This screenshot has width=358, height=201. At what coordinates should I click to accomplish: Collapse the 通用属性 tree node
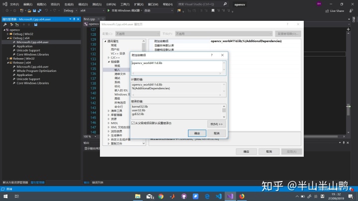(x=105, y=41)
